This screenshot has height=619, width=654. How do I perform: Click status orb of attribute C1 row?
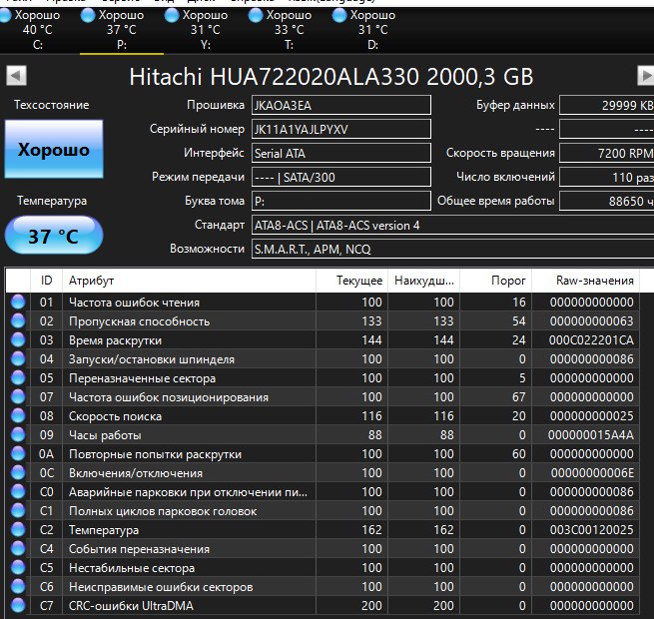18,510
